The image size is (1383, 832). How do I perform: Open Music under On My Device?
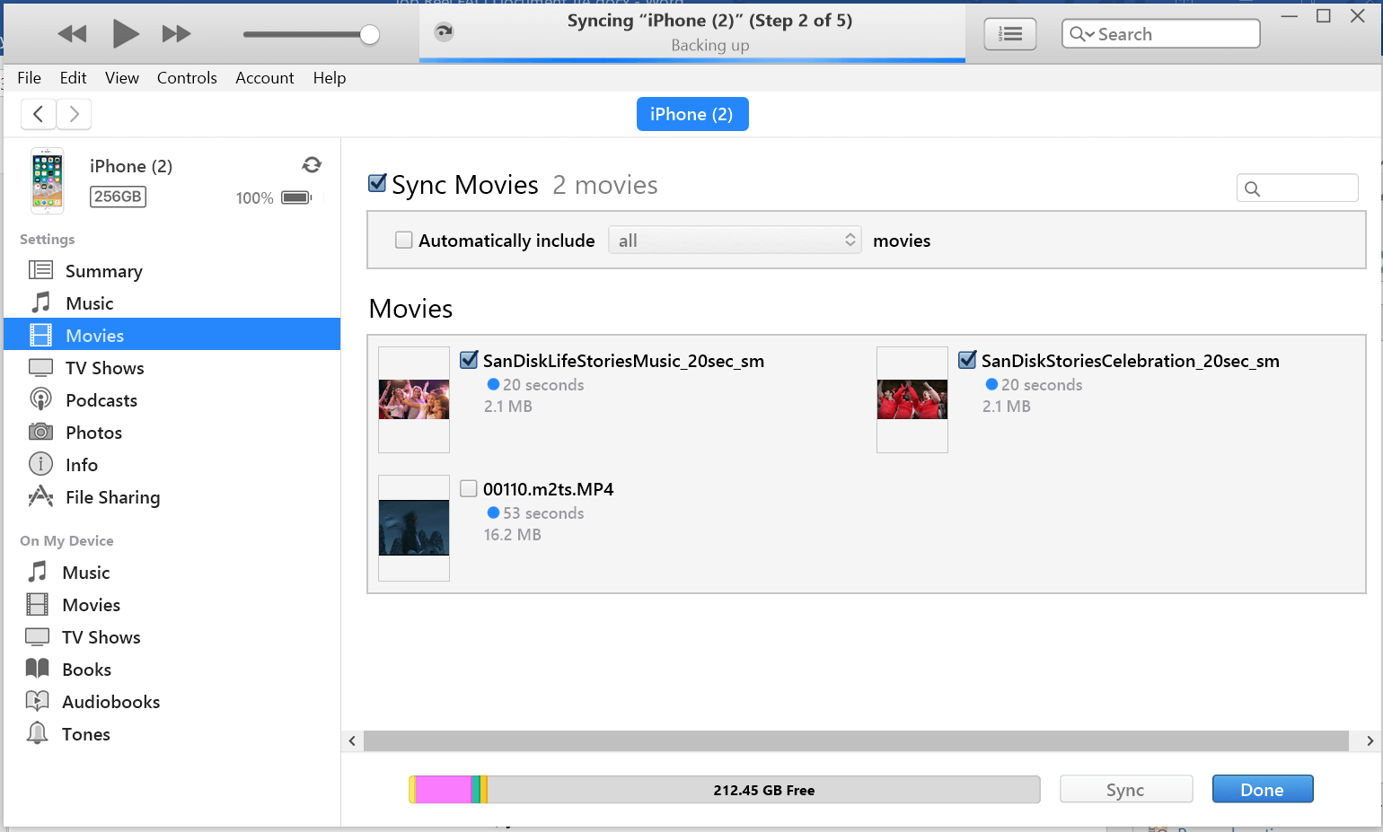(x=172, y=573)
